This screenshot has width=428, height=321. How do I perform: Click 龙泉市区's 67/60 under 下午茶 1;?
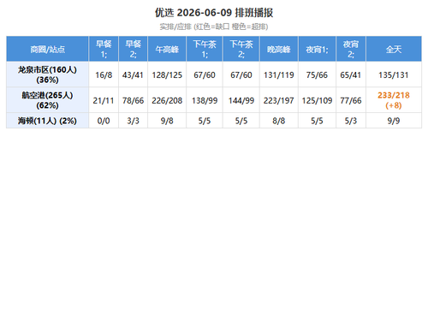(x=205, y=74)
